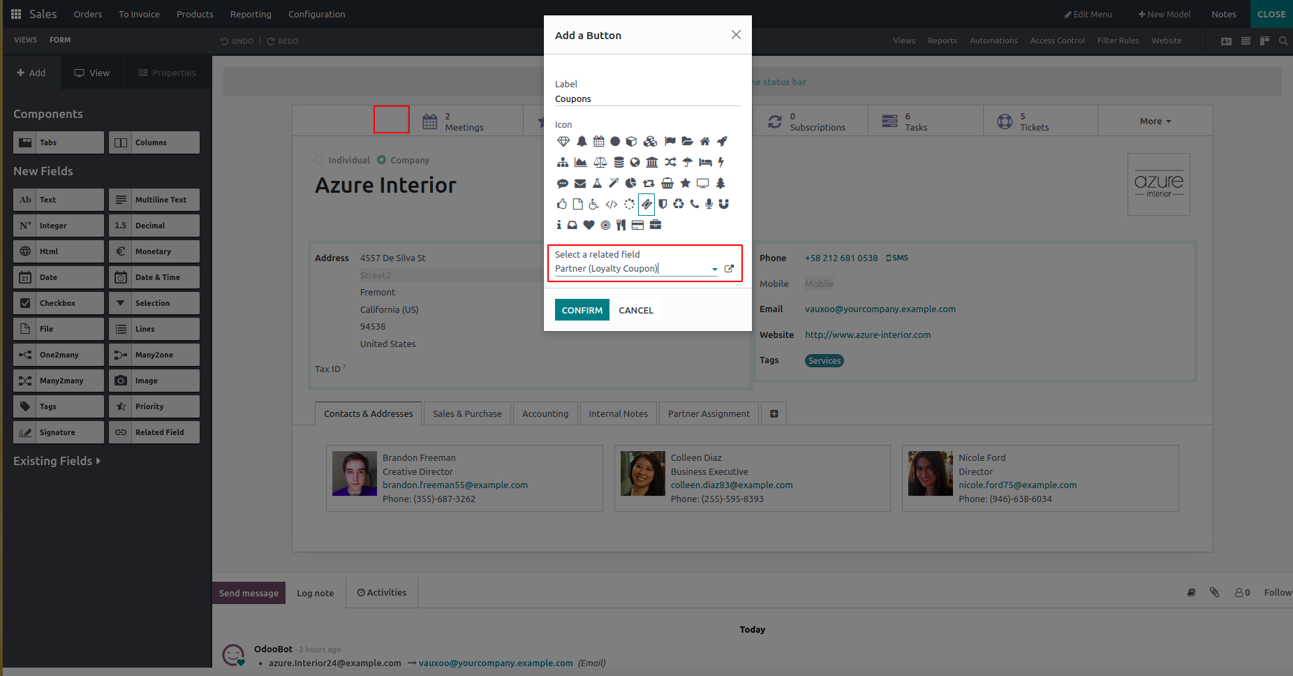Viewport: 1293px width, 676px height.
Task: Open the Partner Assignment tab
Action: (709, 414)
